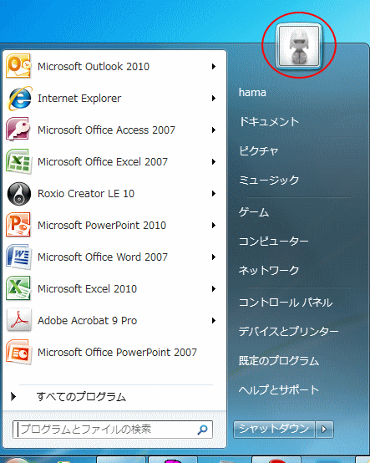
Task: Open Microsoft Office Excel 2007 icon
Action: point(18,161)
